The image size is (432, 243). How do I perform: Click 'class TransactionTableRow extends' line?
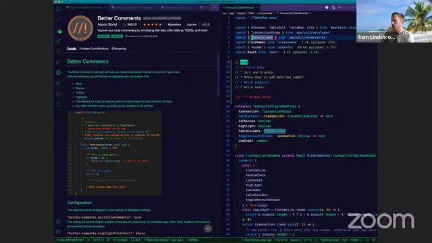point(305,156)
